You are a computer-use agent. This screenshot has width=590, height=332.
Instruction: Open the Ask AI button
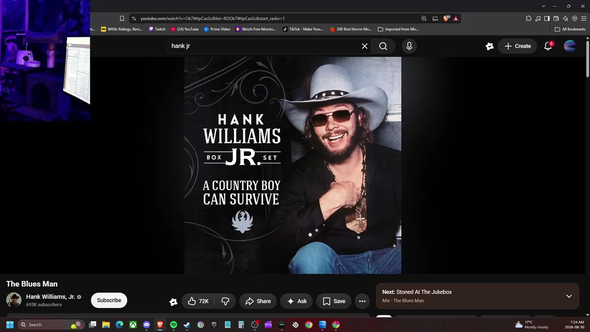pyautogui.click(x=296, y=301)
